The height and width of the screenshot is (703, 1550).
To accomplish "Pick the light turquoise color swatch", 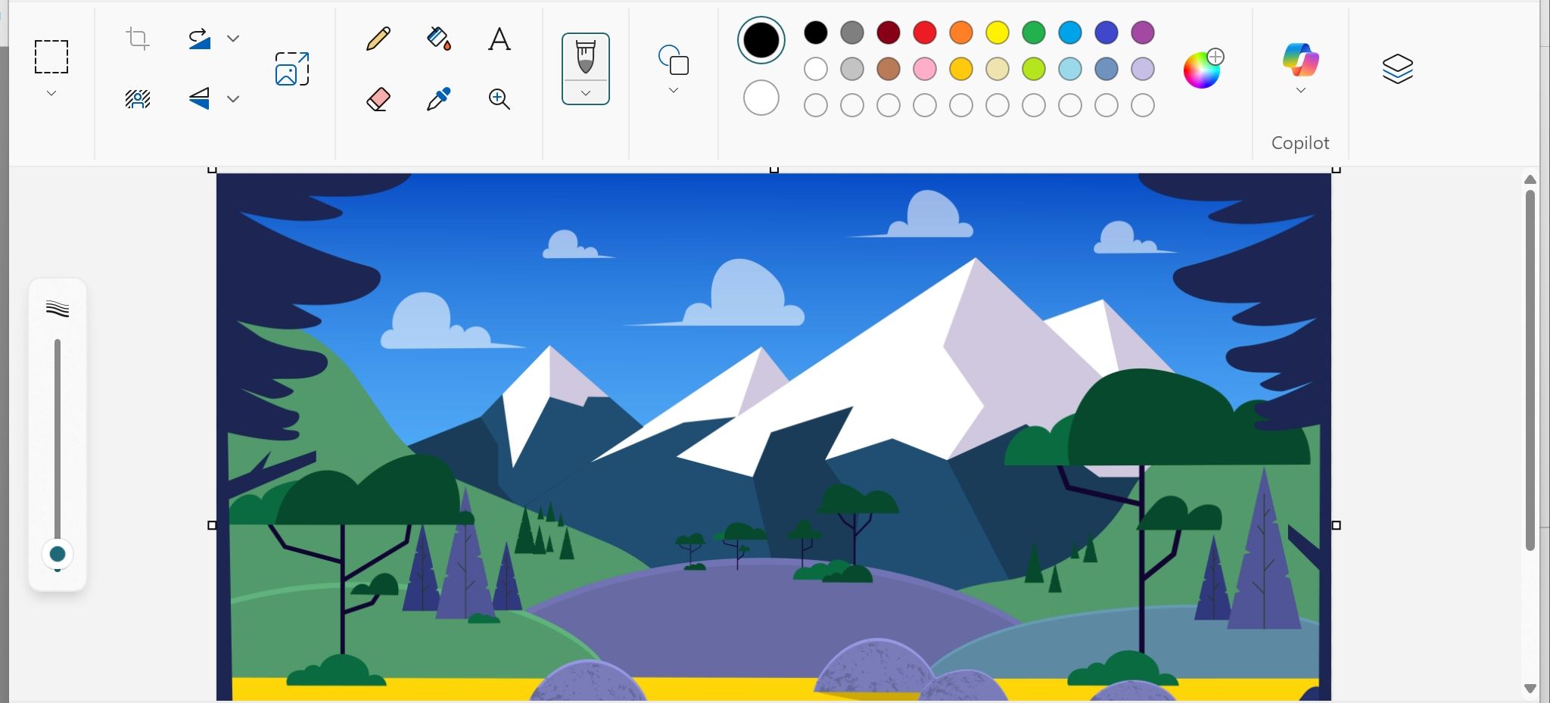I will click(x=1070, y=69).
